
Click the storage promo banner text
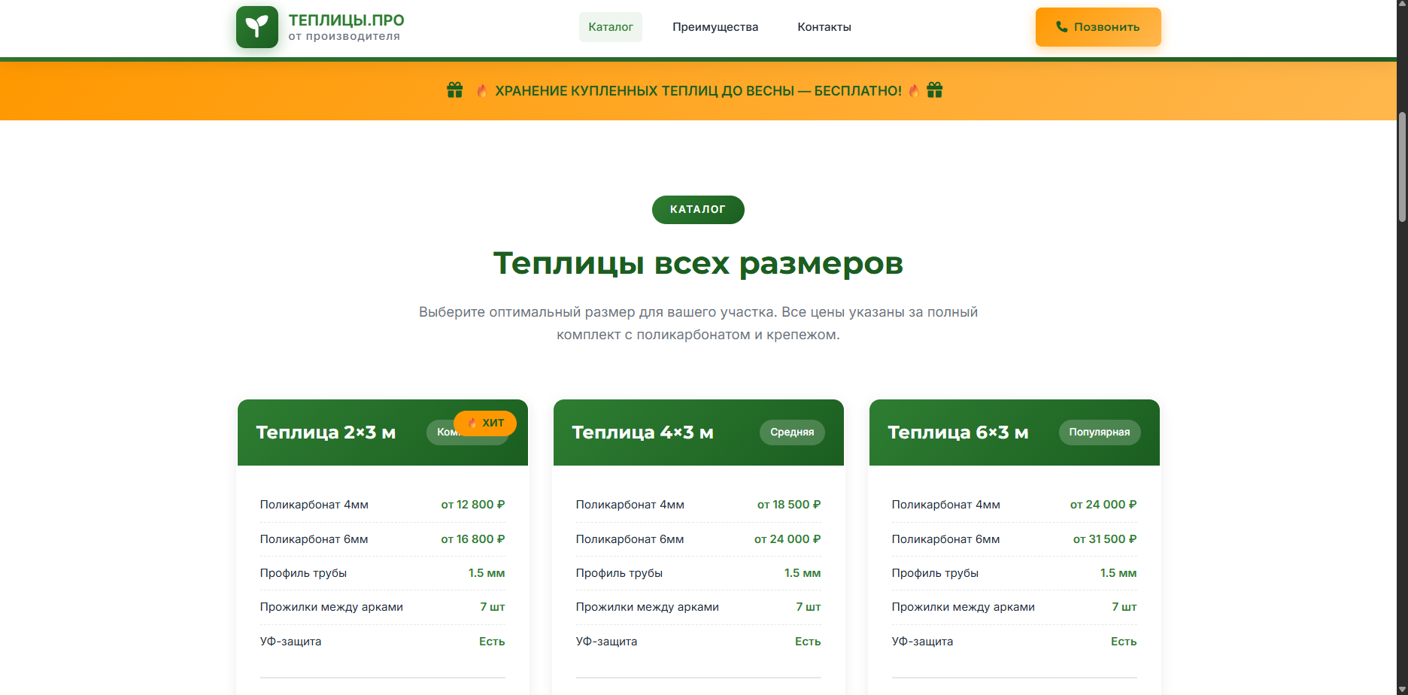pos(698,91)
